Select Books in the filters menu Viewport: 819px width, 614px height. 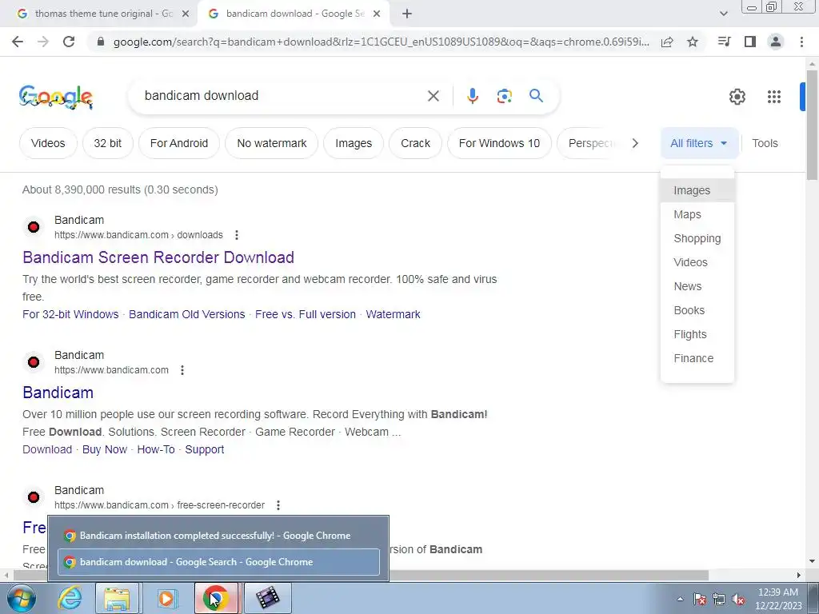coord(697,311)
